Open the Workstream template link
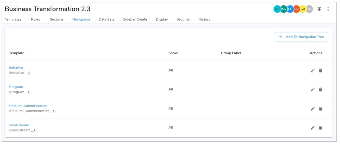Screen dimensions: 340x144 (19, 125)
